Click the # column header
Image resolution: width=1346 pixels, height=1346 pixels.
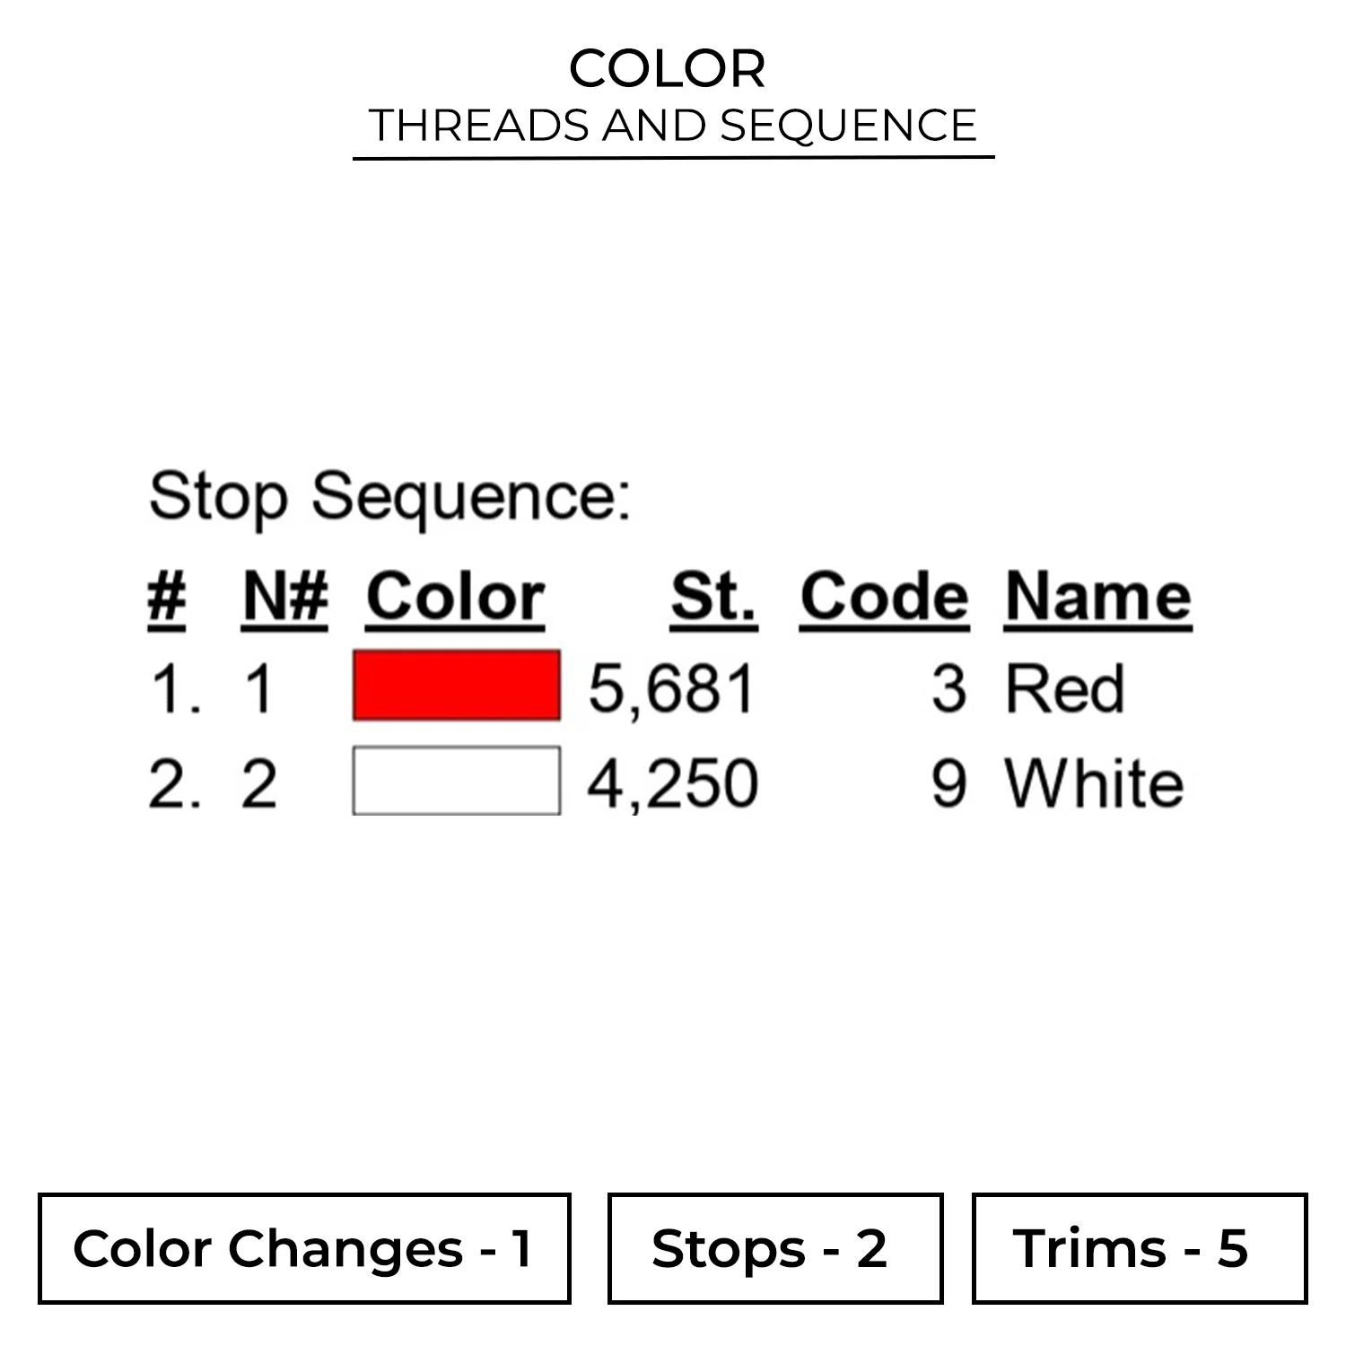167,598
